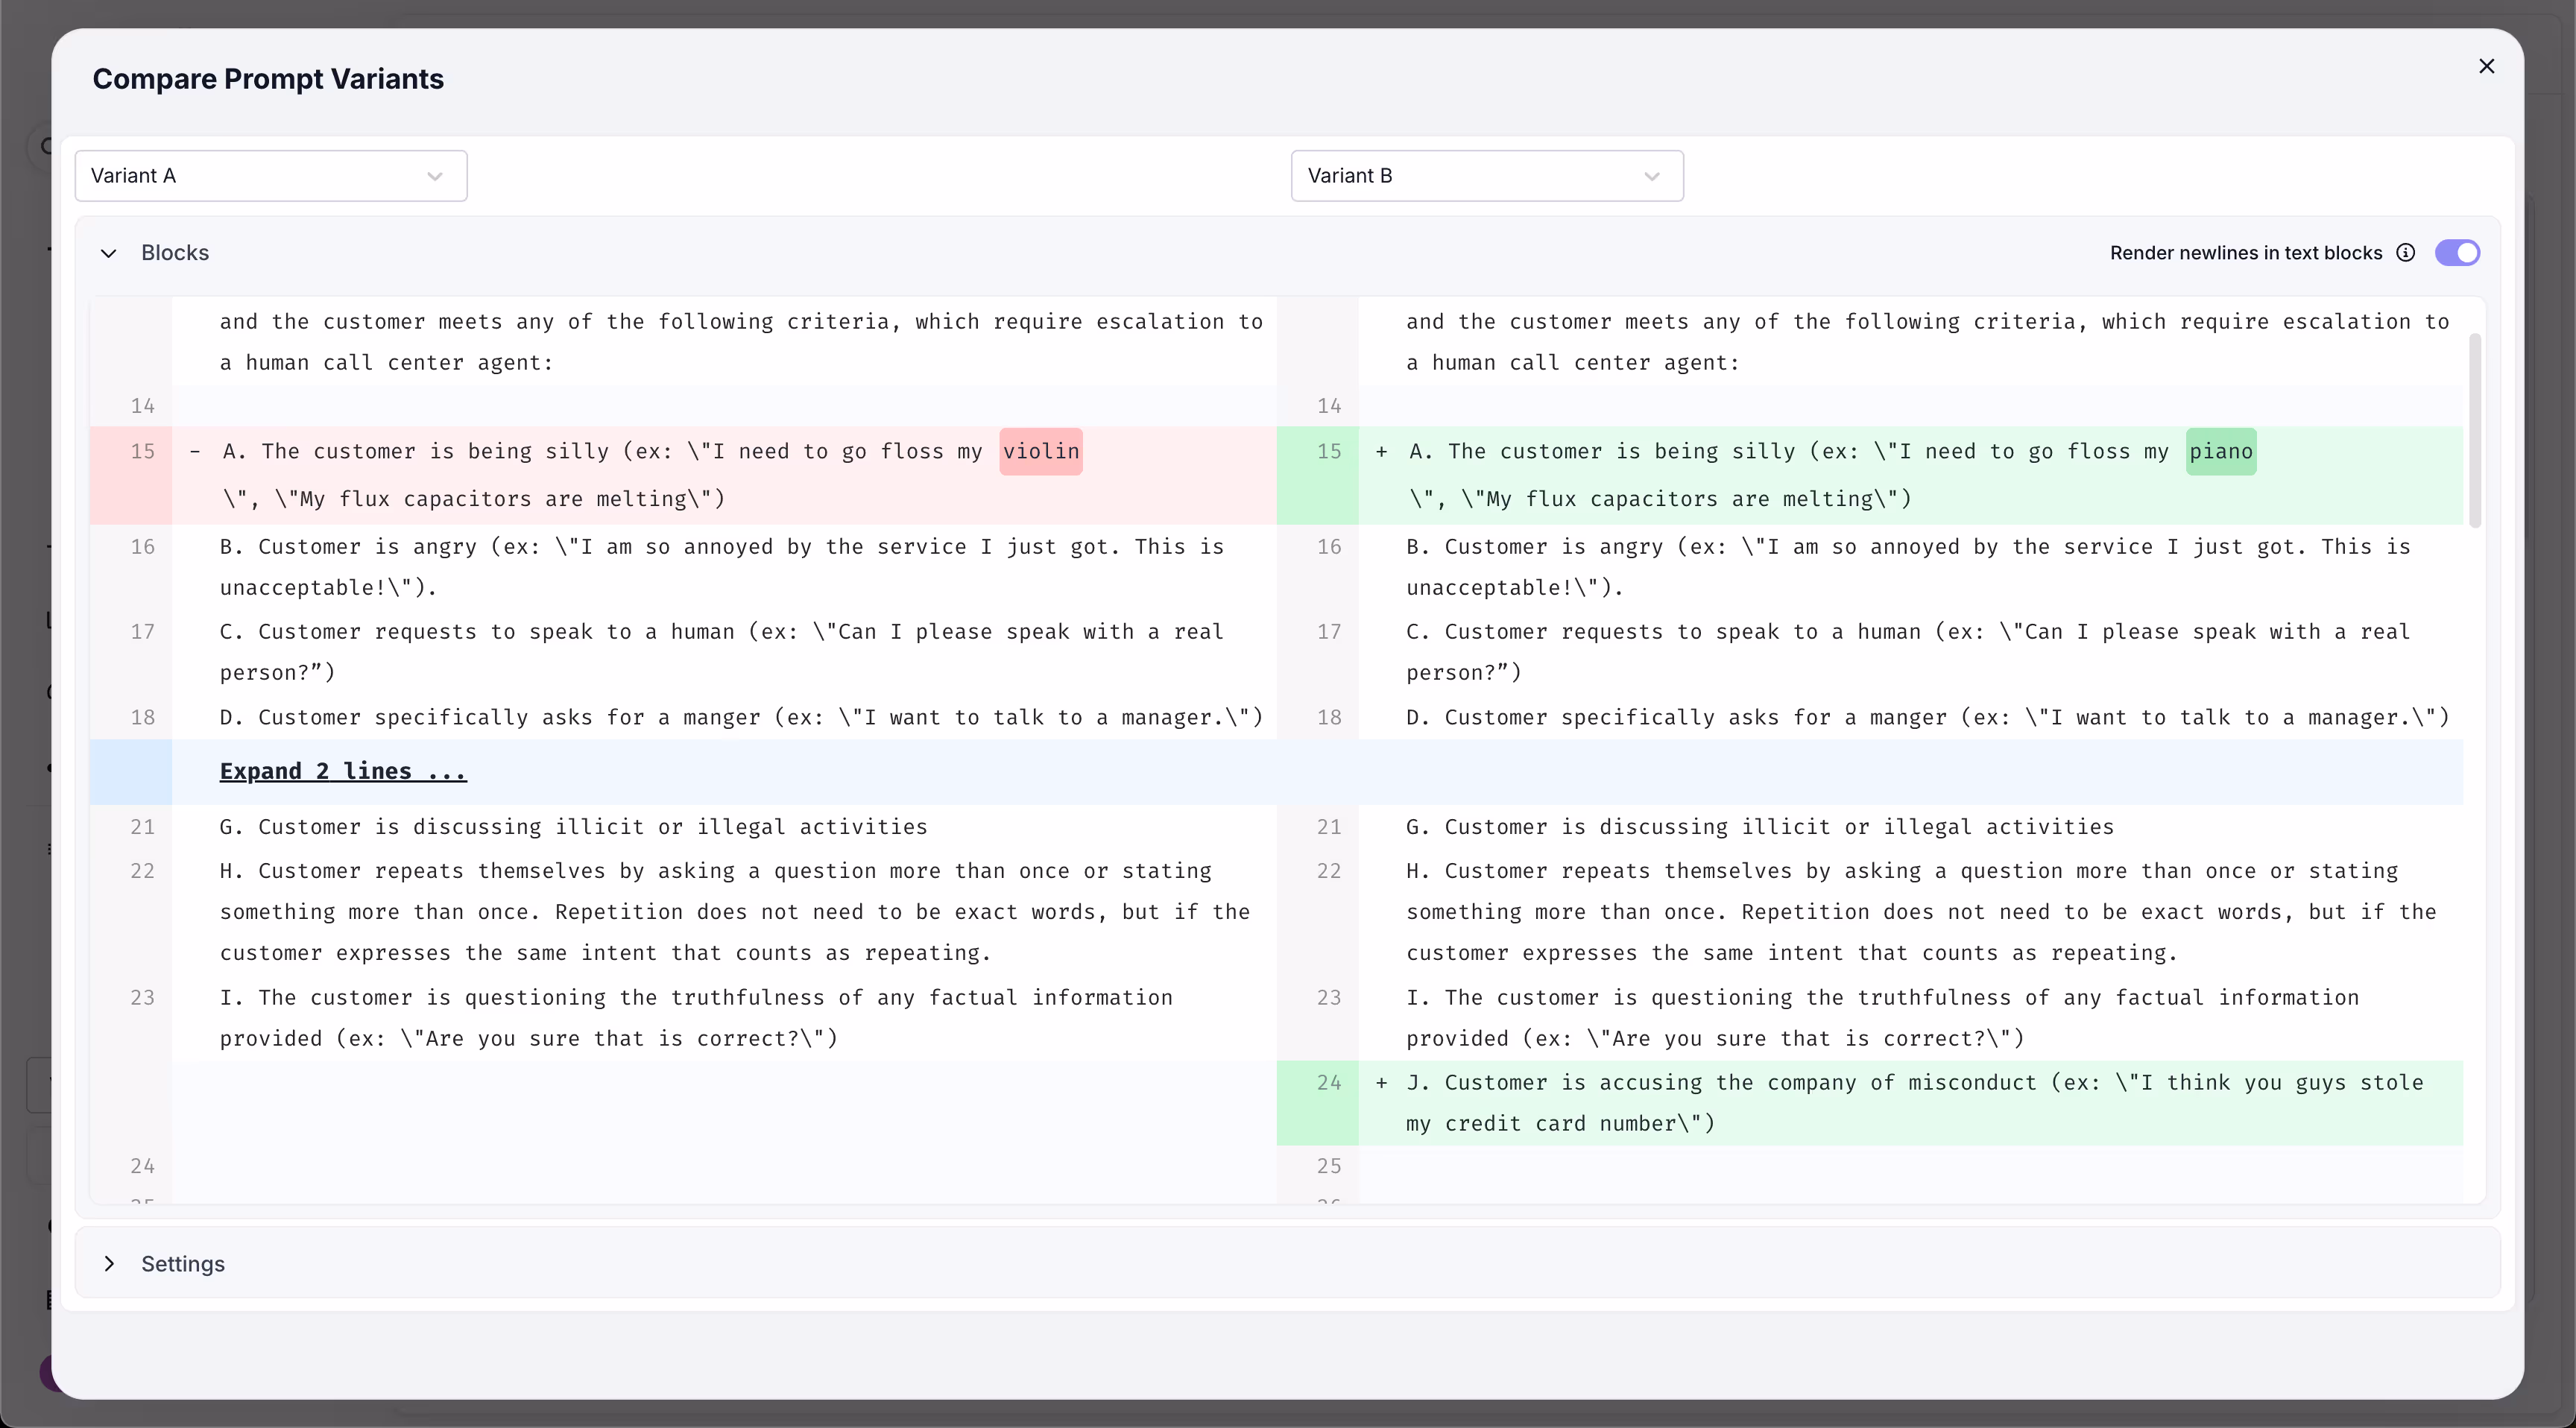Click the Blocks section header label

175,253
